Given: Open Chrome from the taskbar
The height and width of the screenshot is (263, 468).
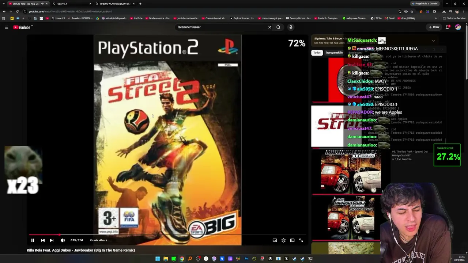Looking at the screenshot, I should (182, 259).
